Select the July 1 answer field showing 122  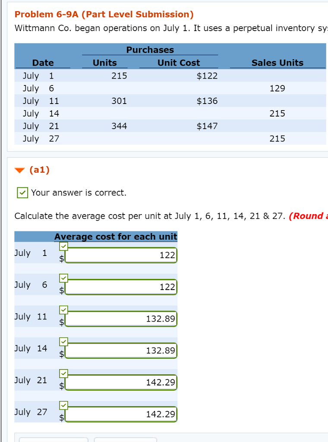(x=121, y=255)
